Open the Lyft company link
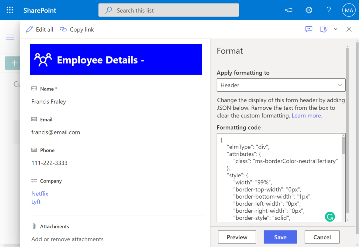Image resolution: width=359 pixels, height=247 pixels. 36,202
